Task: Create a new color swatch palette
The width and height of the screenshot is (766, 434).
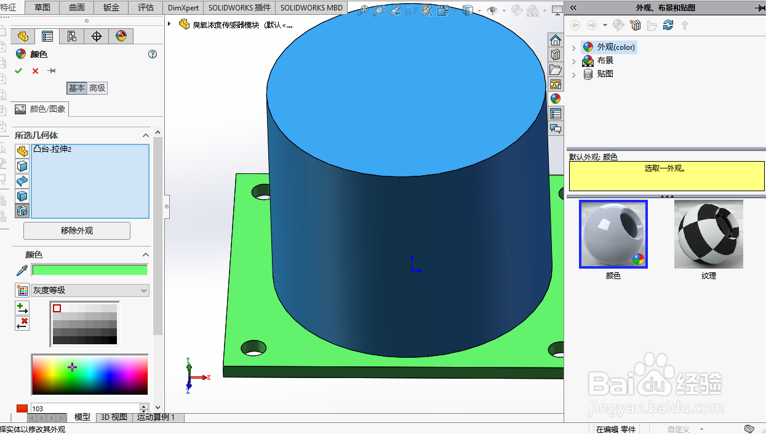Action: [x=22, y=290]
